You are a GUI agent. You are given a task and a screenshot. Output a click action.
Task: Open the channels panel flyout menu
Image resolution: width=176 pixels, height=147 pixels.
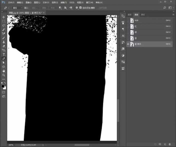pos(173,15)
